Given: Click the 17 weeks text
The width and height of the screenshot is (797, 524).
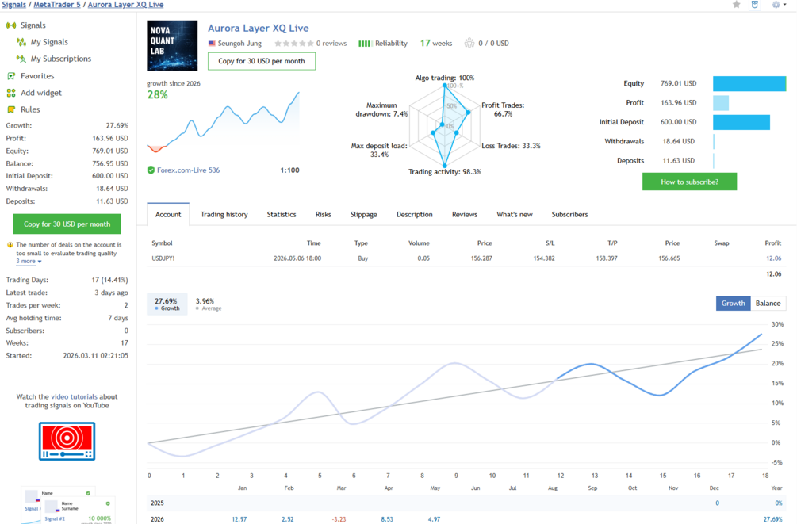Looking at the screenshot, I should pyautogui.click(x=436, y=43).
